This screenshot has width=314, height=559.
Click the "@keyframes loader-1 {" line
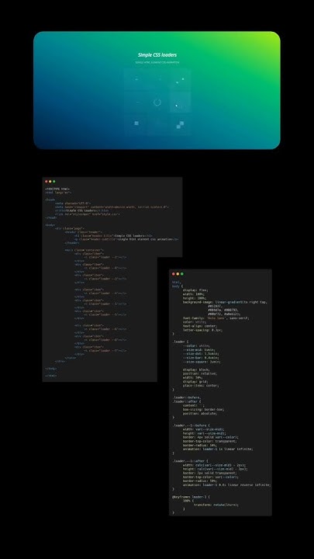pos(192,497)
